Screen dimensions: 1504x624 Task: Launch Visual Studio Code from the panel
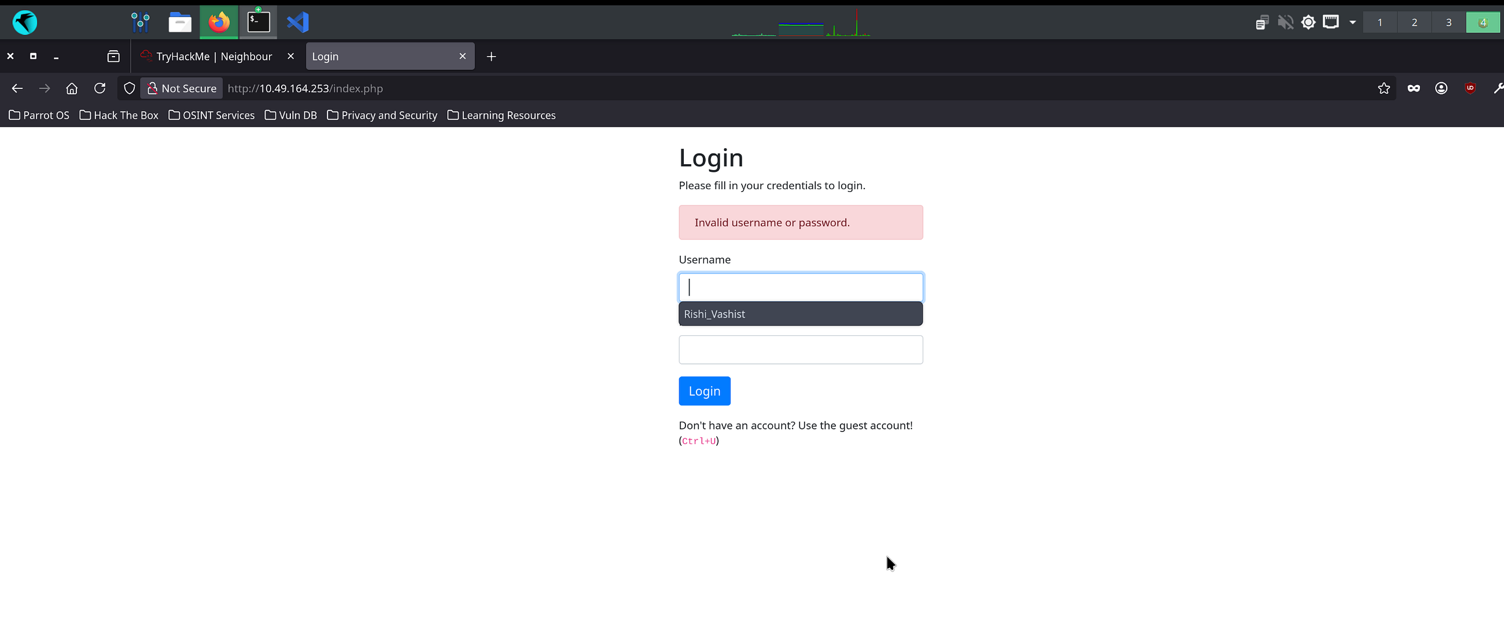pyautogui.click(x=298, y=22)
